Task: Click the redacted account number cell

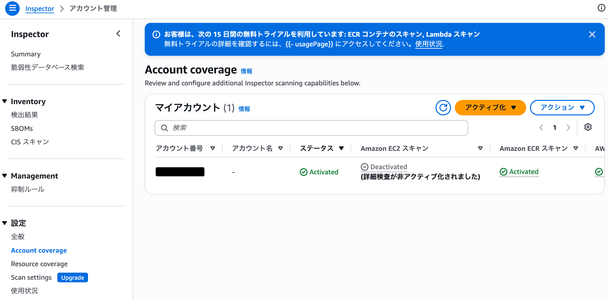Action: click(x=180, y=172)
